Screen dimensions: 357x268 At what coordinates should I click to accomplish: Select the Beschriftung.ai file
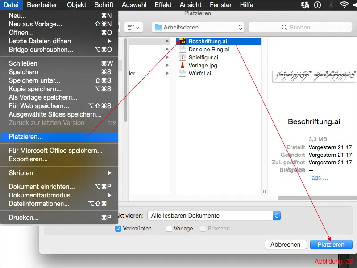[x=219, y=41]
